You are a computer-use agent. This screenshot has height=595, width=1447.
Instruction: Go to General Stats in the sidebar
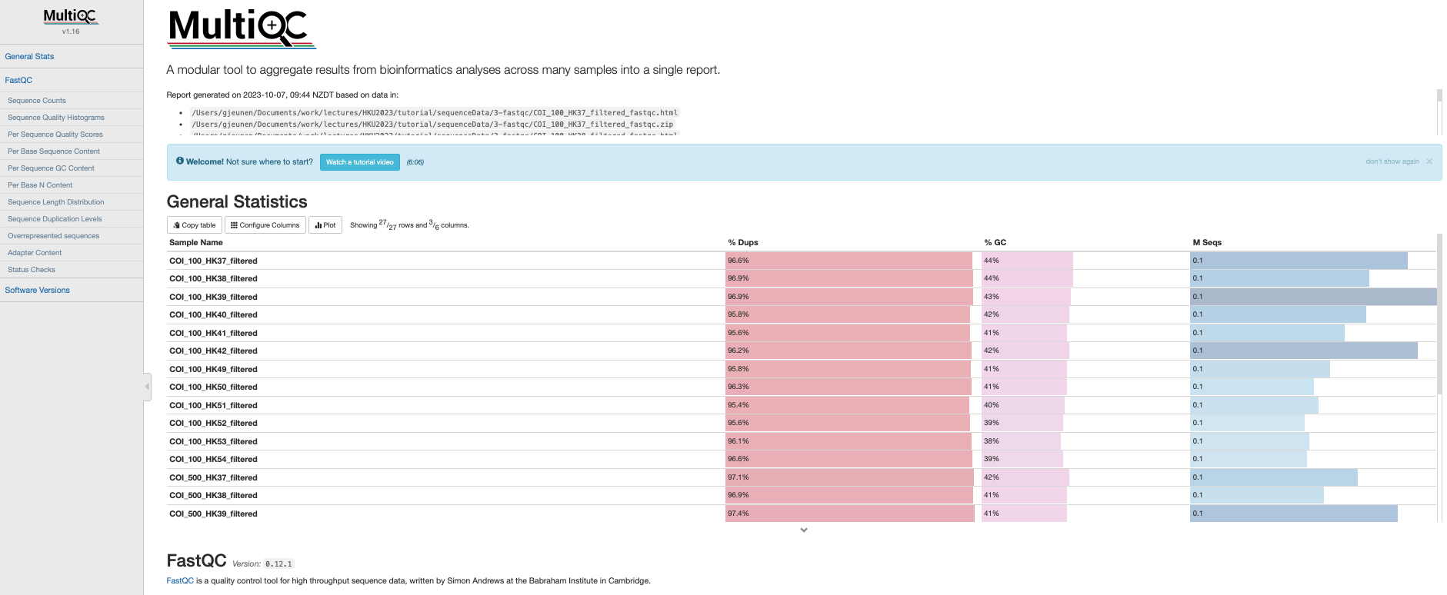click(x=29, y=56)
